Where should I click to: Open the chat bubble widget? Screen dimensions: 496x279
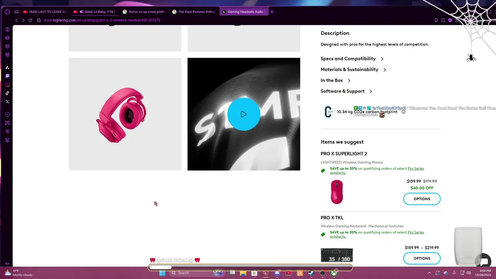coord(484,261)
